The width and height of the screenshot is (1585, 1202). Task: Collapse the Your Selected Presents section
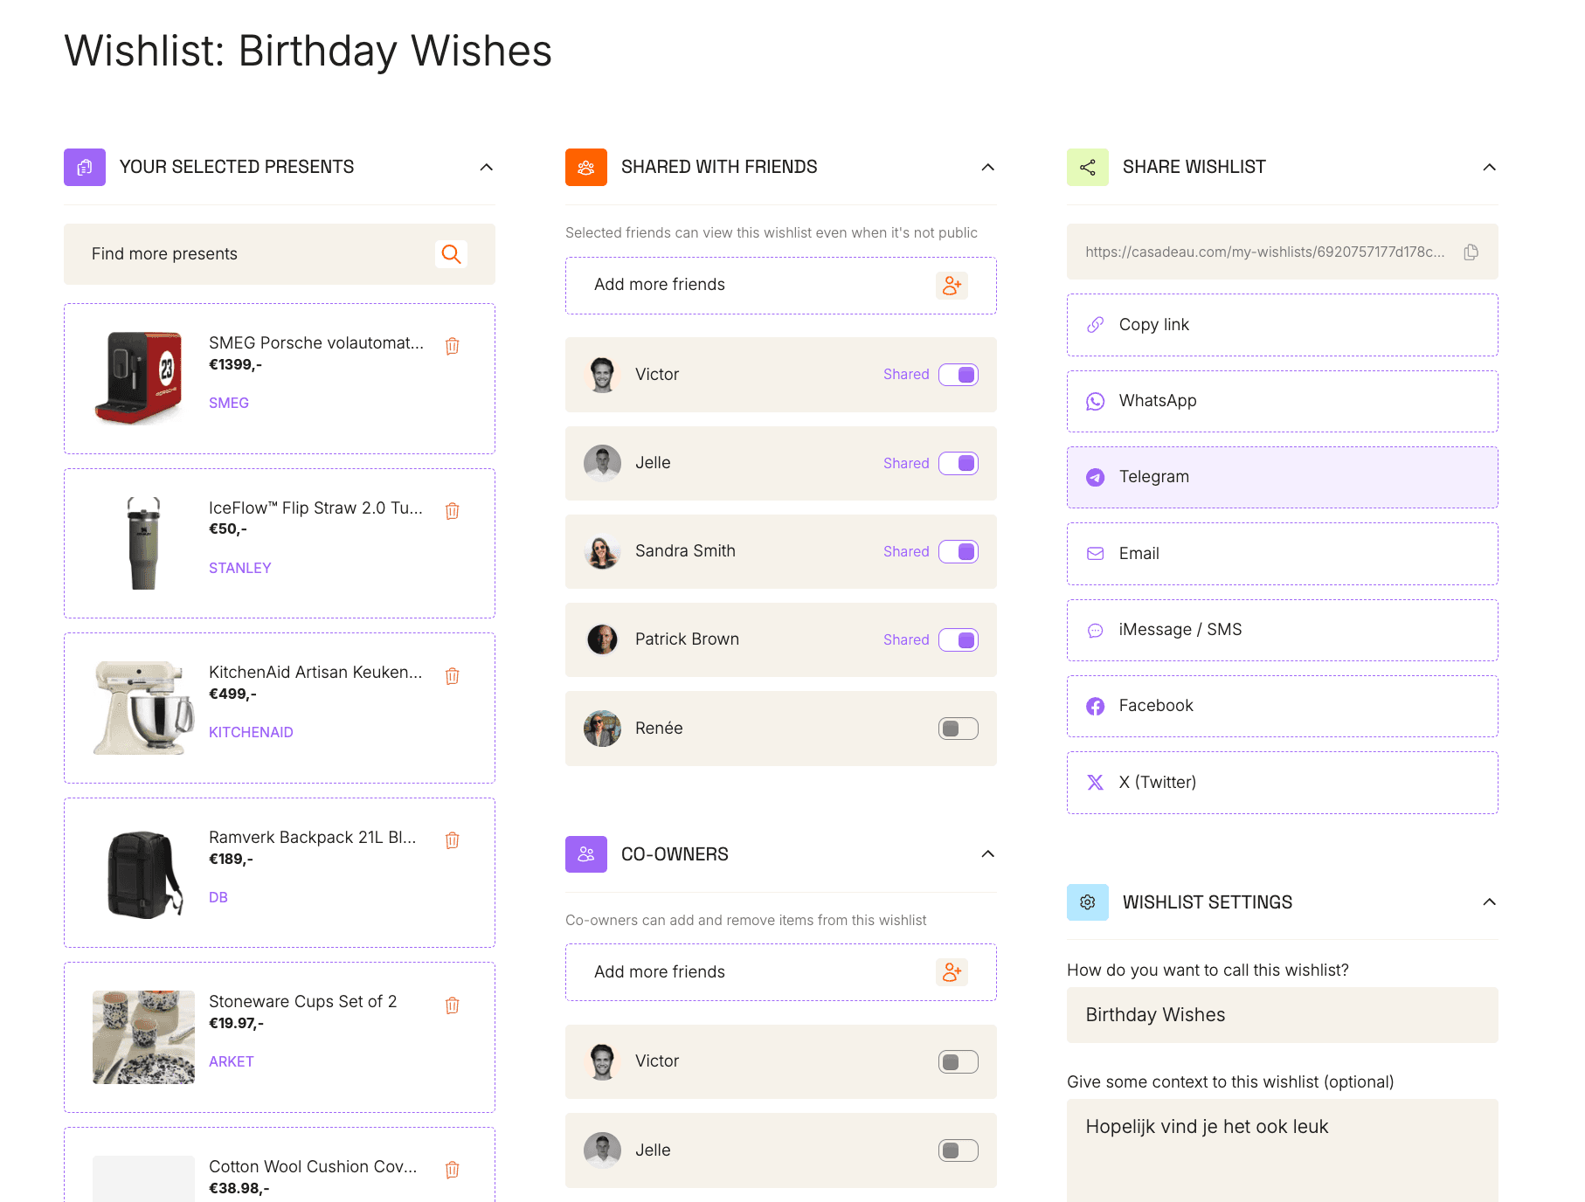[487, 167]
